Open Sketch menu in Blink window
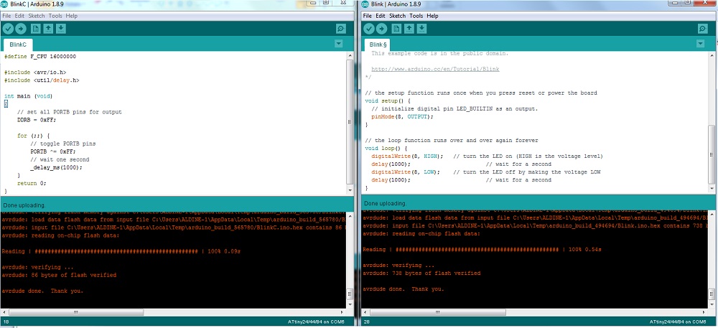The image size is (718, 328). pyautogui.click(x=398, y=16)
